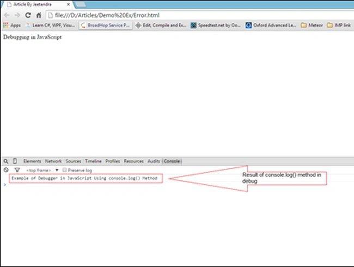Enable the Preserve log checkbox

click(x=65, y=170)
